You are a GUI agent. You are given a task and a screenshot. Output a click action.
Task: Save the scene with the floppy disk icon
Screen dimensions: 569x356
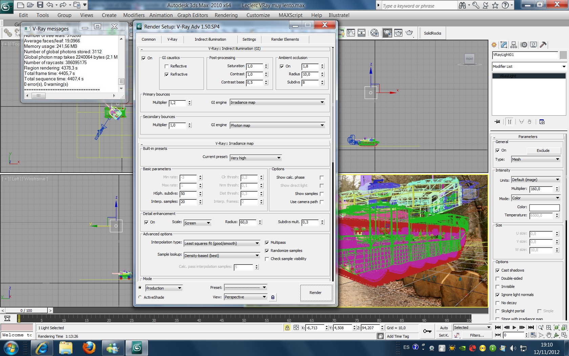tap(40, 5)
